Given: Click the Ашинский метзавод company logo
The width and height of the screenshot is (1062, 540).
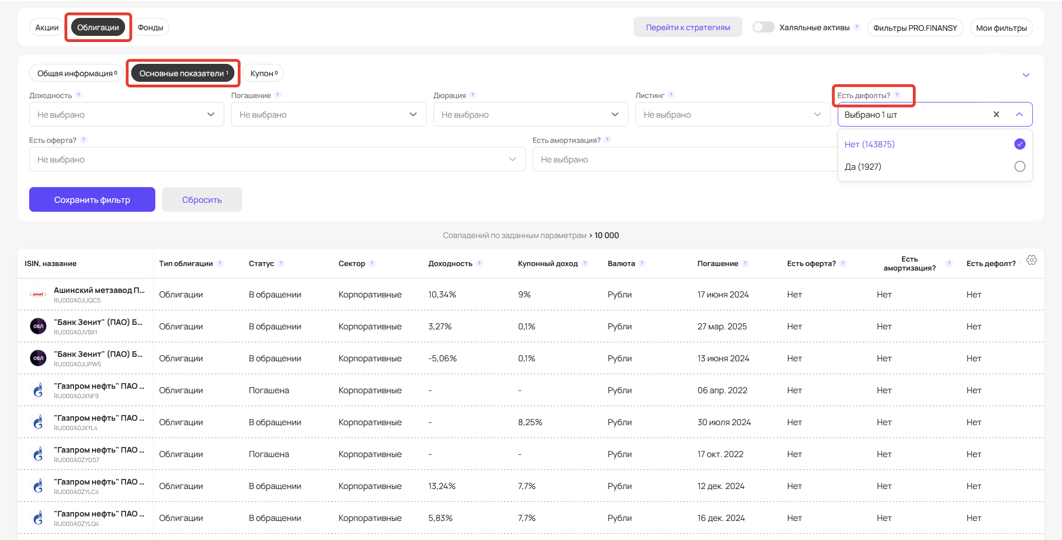Looking at the screenshot, I should pos(38,295).
